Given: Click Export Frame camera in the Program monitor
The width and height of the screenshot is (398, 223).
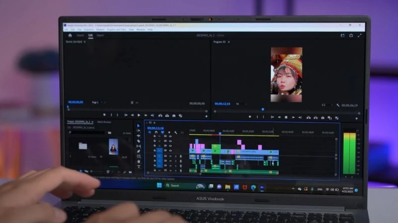Looking at the screenshot, I should point(322,118).
